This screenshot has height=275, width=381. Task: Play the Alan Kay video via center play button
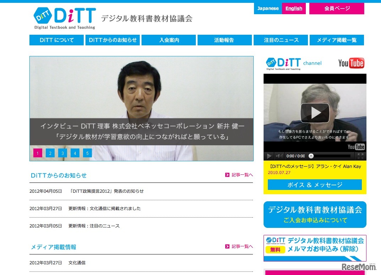click(x=314, y=113)
